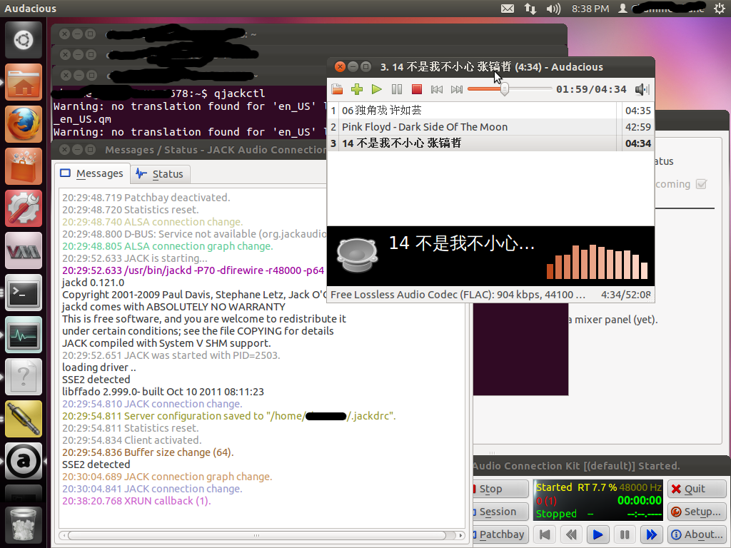The width and height of the screenshot is (731, 548).
Task: Click the Buffer size change (64) log line
Action: click(148, 452)
